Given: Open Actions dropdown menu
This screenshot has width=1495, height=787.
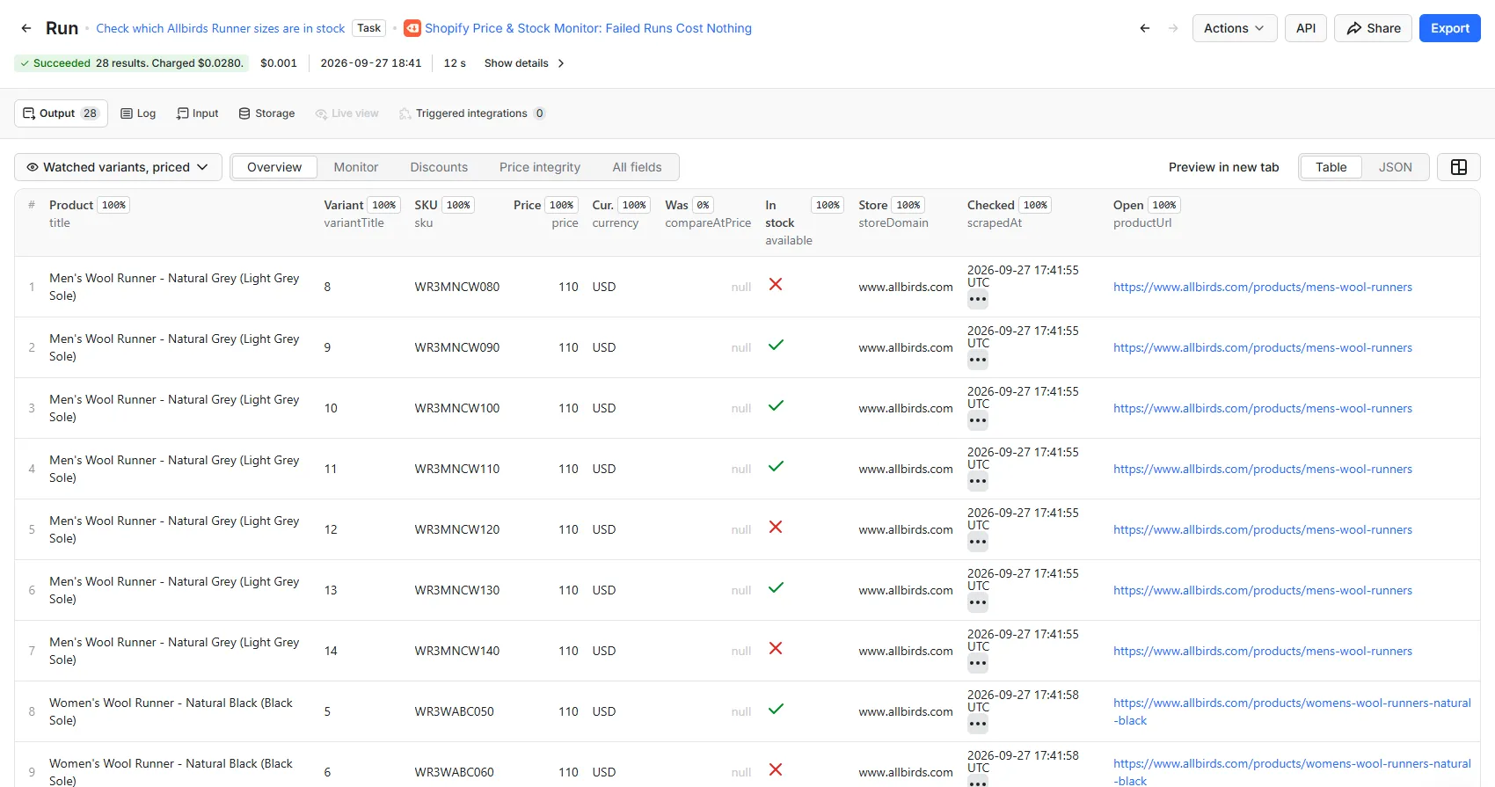Looking at the screenshot, I should click(1234, 28).
